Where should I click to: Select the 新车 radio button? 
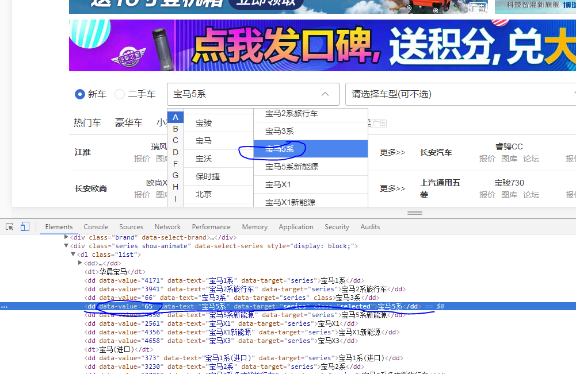pyautogui.click(x=80, y=94)
